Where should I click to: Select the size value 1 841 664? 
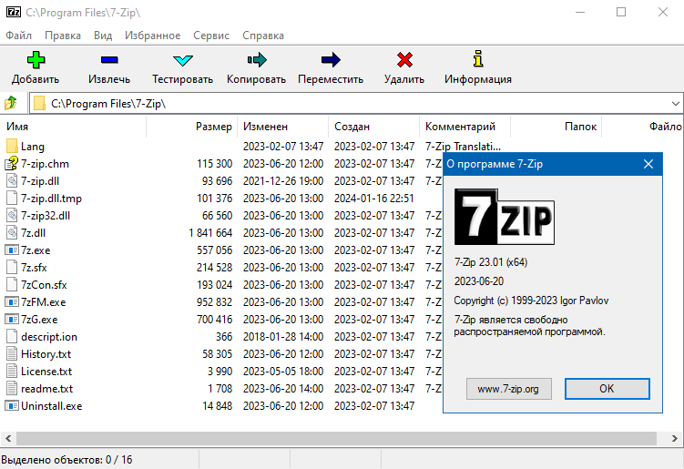(x=210, y=233)
